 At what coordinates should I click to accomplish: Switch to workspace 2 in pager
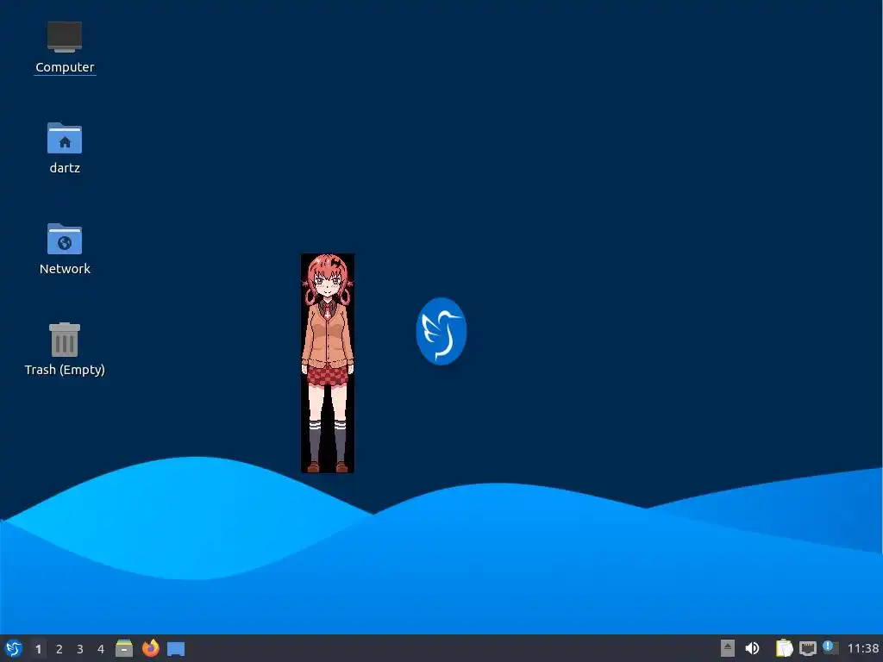click(59, 649)
